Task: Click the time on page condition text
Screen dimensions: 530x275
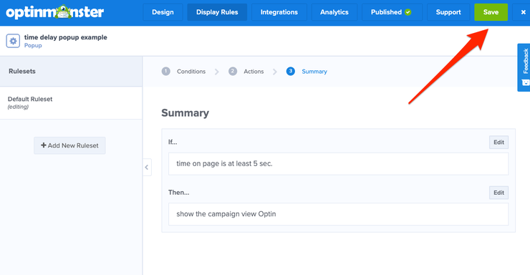Action: [224, 164]
